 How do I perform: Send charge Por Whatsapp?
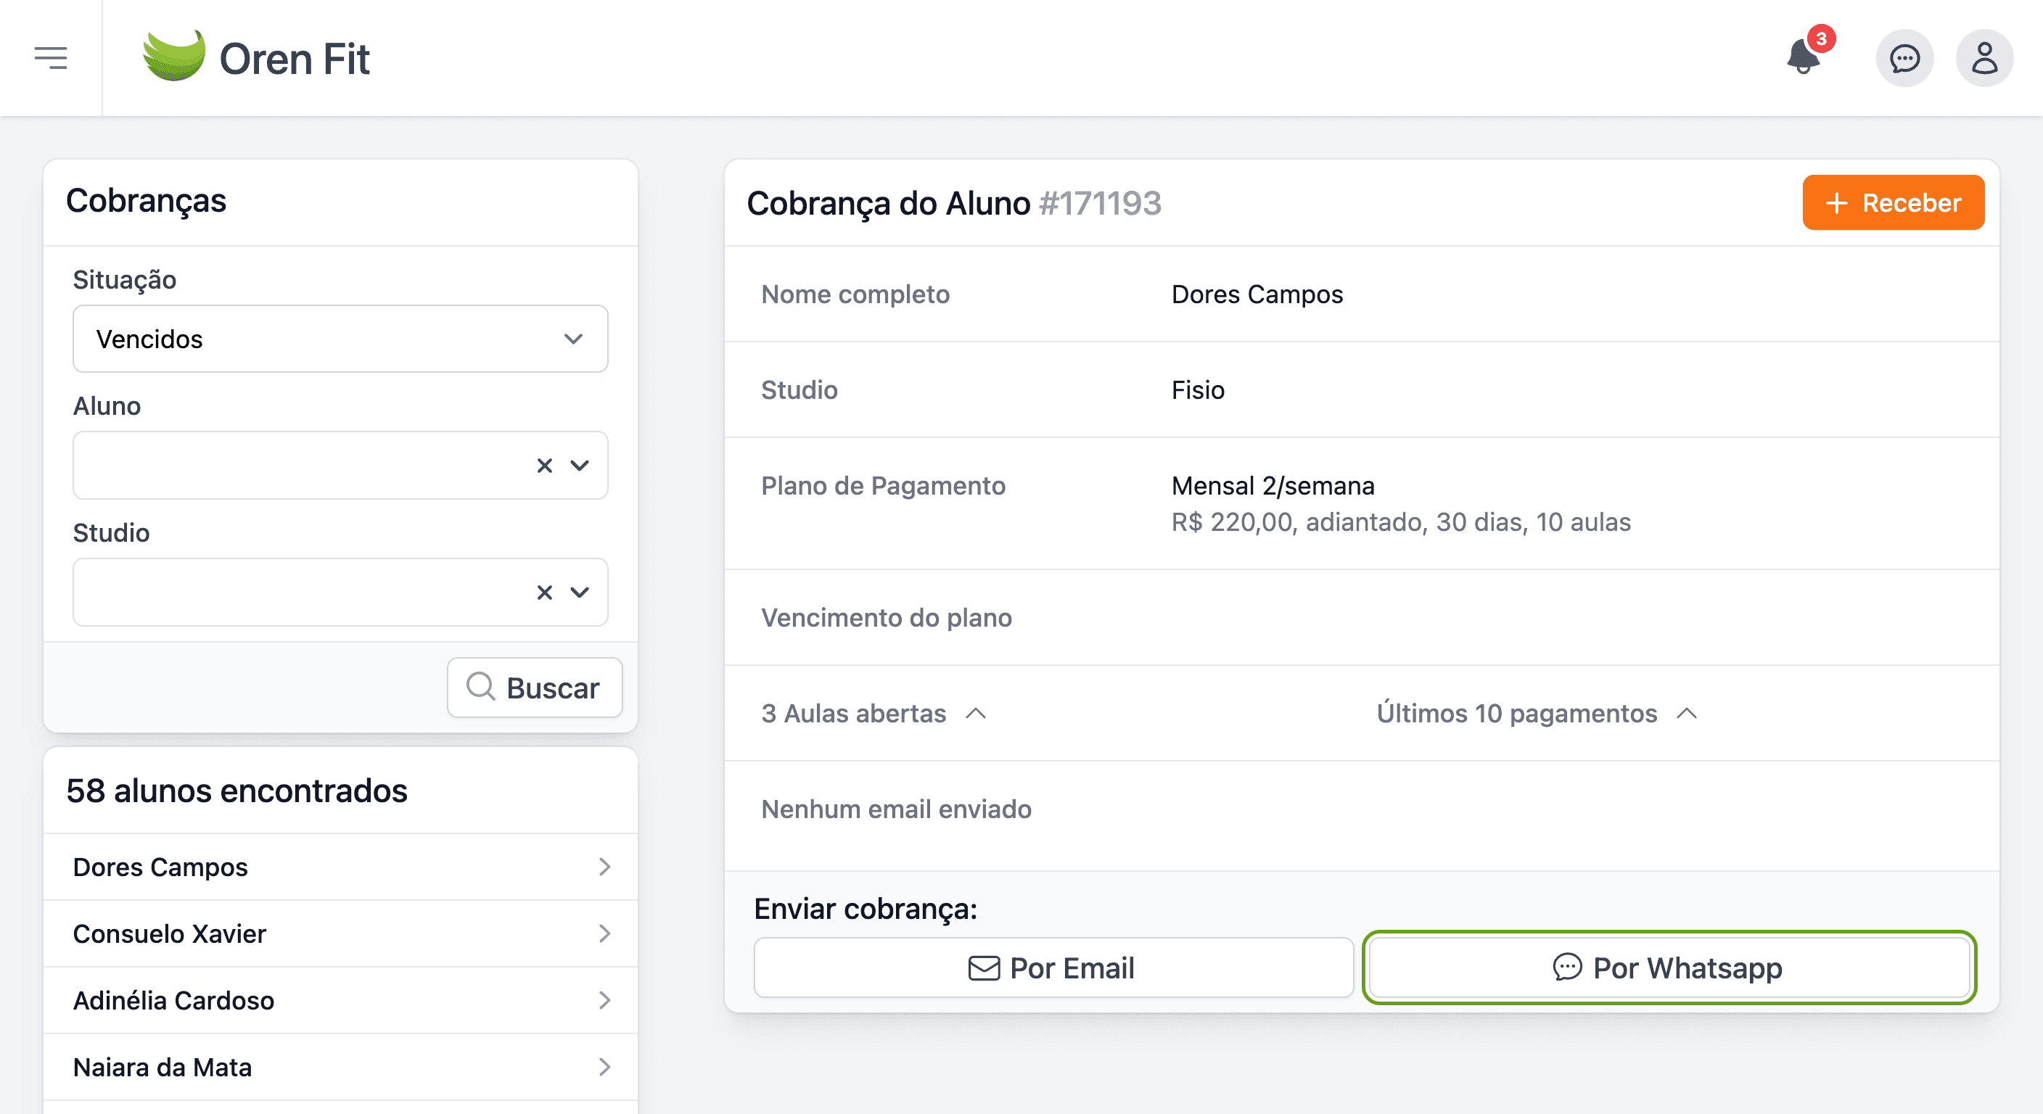pos(1669,967)
